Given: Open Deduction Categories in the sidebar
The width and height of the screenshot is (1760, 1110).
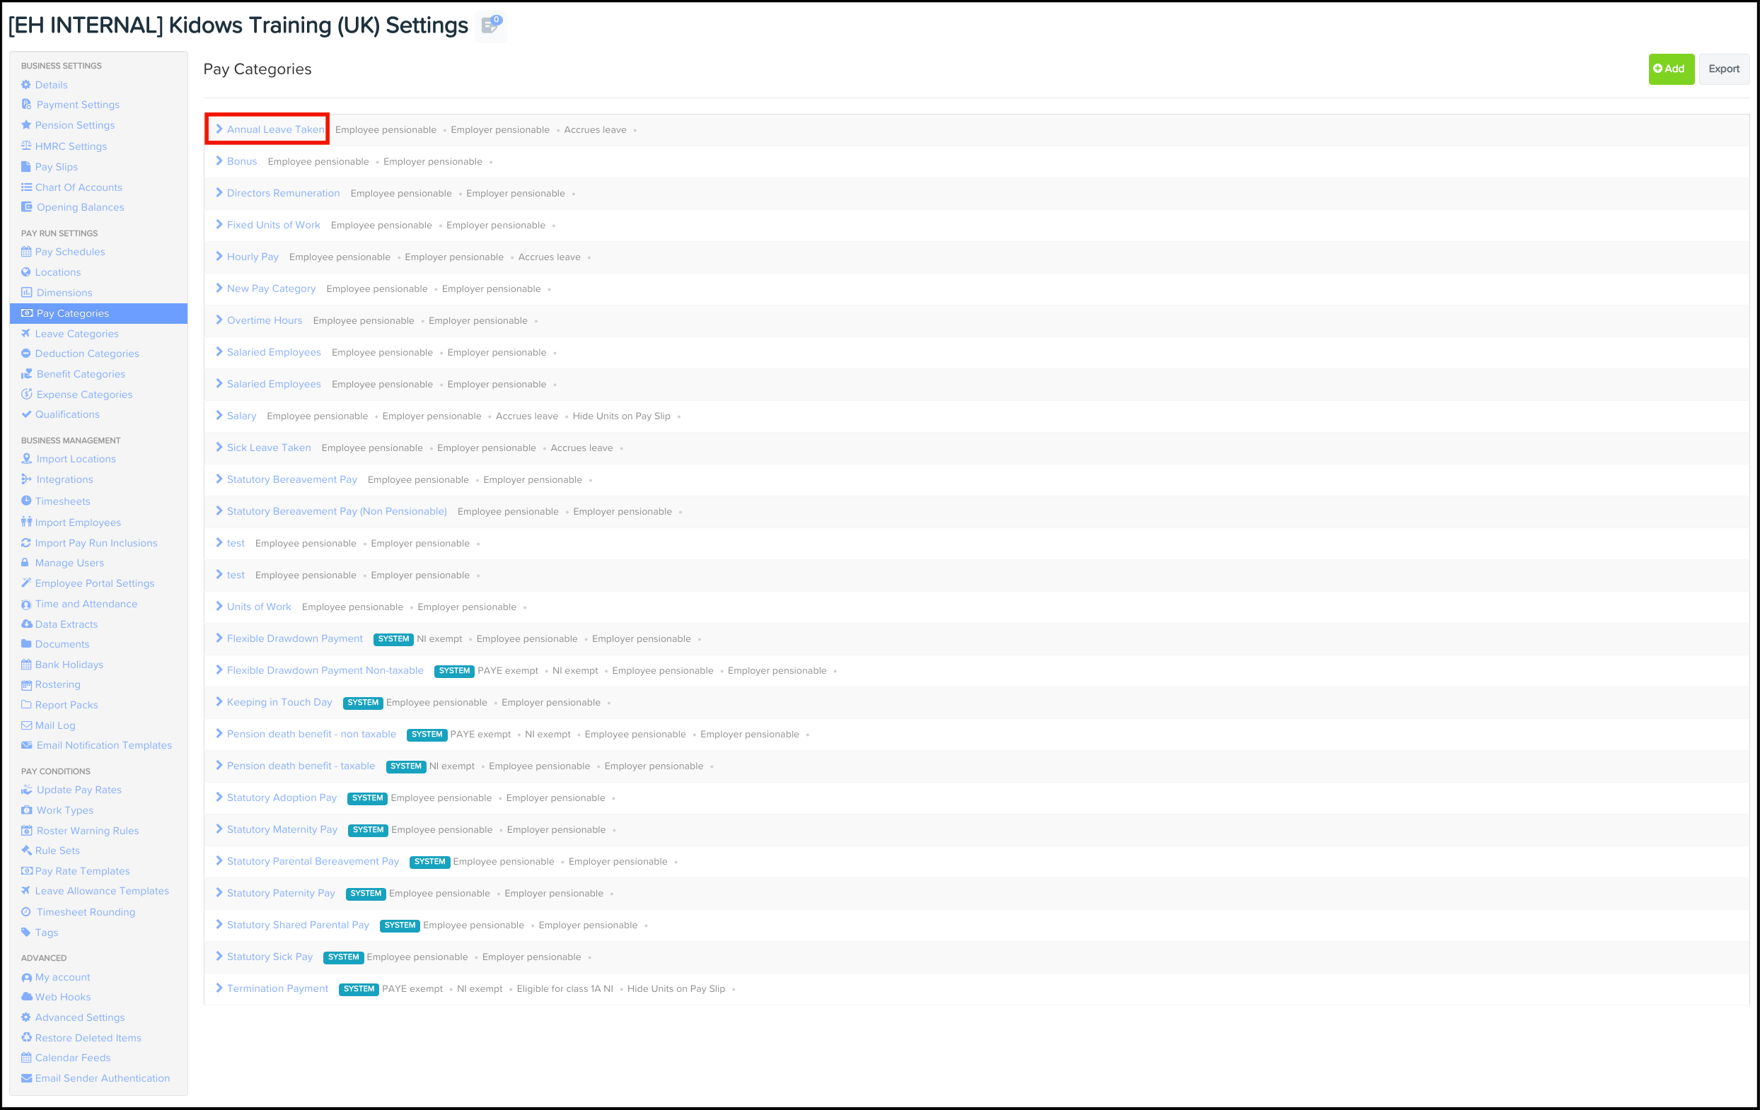Looking at the screenshot, I should (87, 354).
